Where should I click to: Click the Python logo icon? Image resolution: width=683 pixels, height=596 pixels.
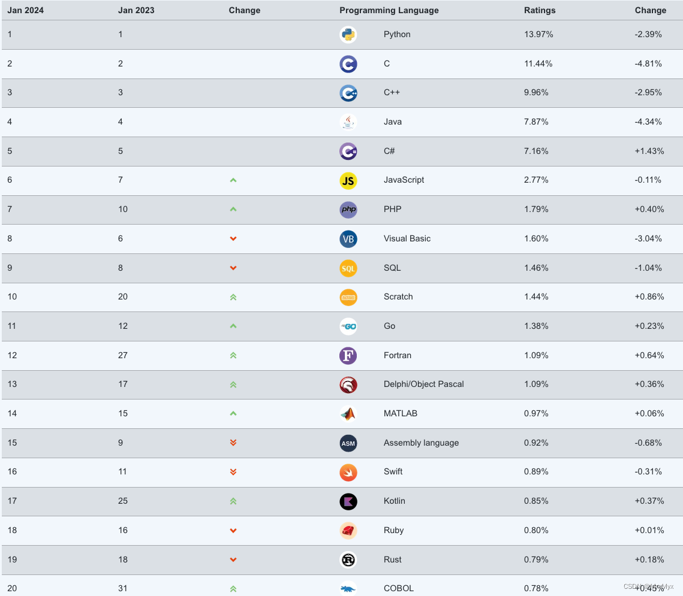(x=348, y=35)
